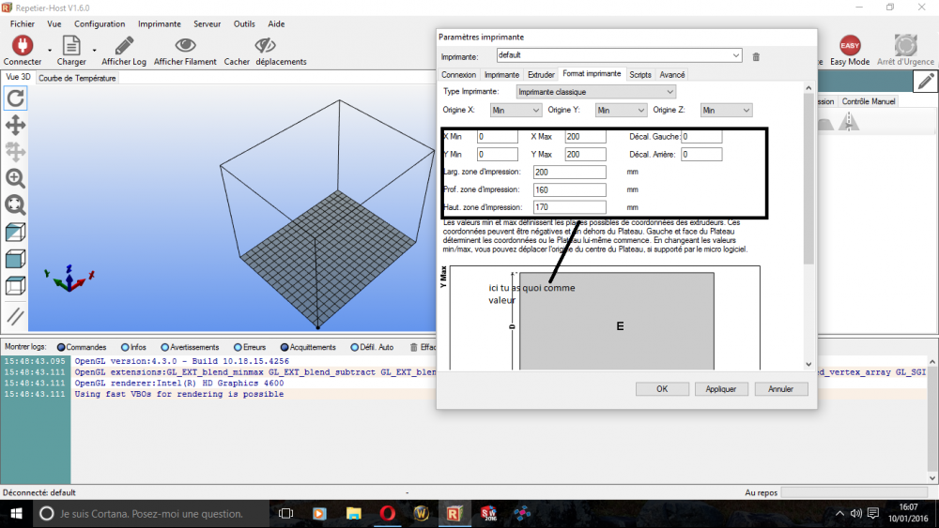
Task: Click the Décal. Gauche field
Action: [701, 136]
